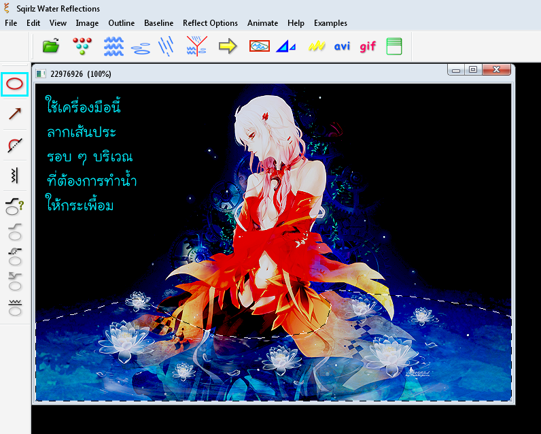Open the Image menu
This screenshot has height=434, width=541.
(87, 23)
